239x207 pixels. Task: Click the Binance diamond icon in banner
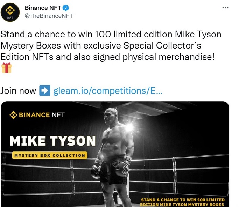point(13,115)
